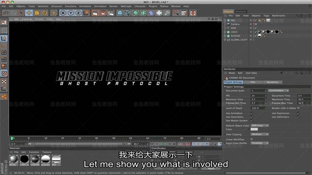
Task: Switch to the Dynamics tab
Action: 272,82
